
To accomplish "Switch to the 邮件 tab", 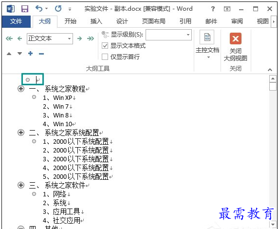I will 211,21.
